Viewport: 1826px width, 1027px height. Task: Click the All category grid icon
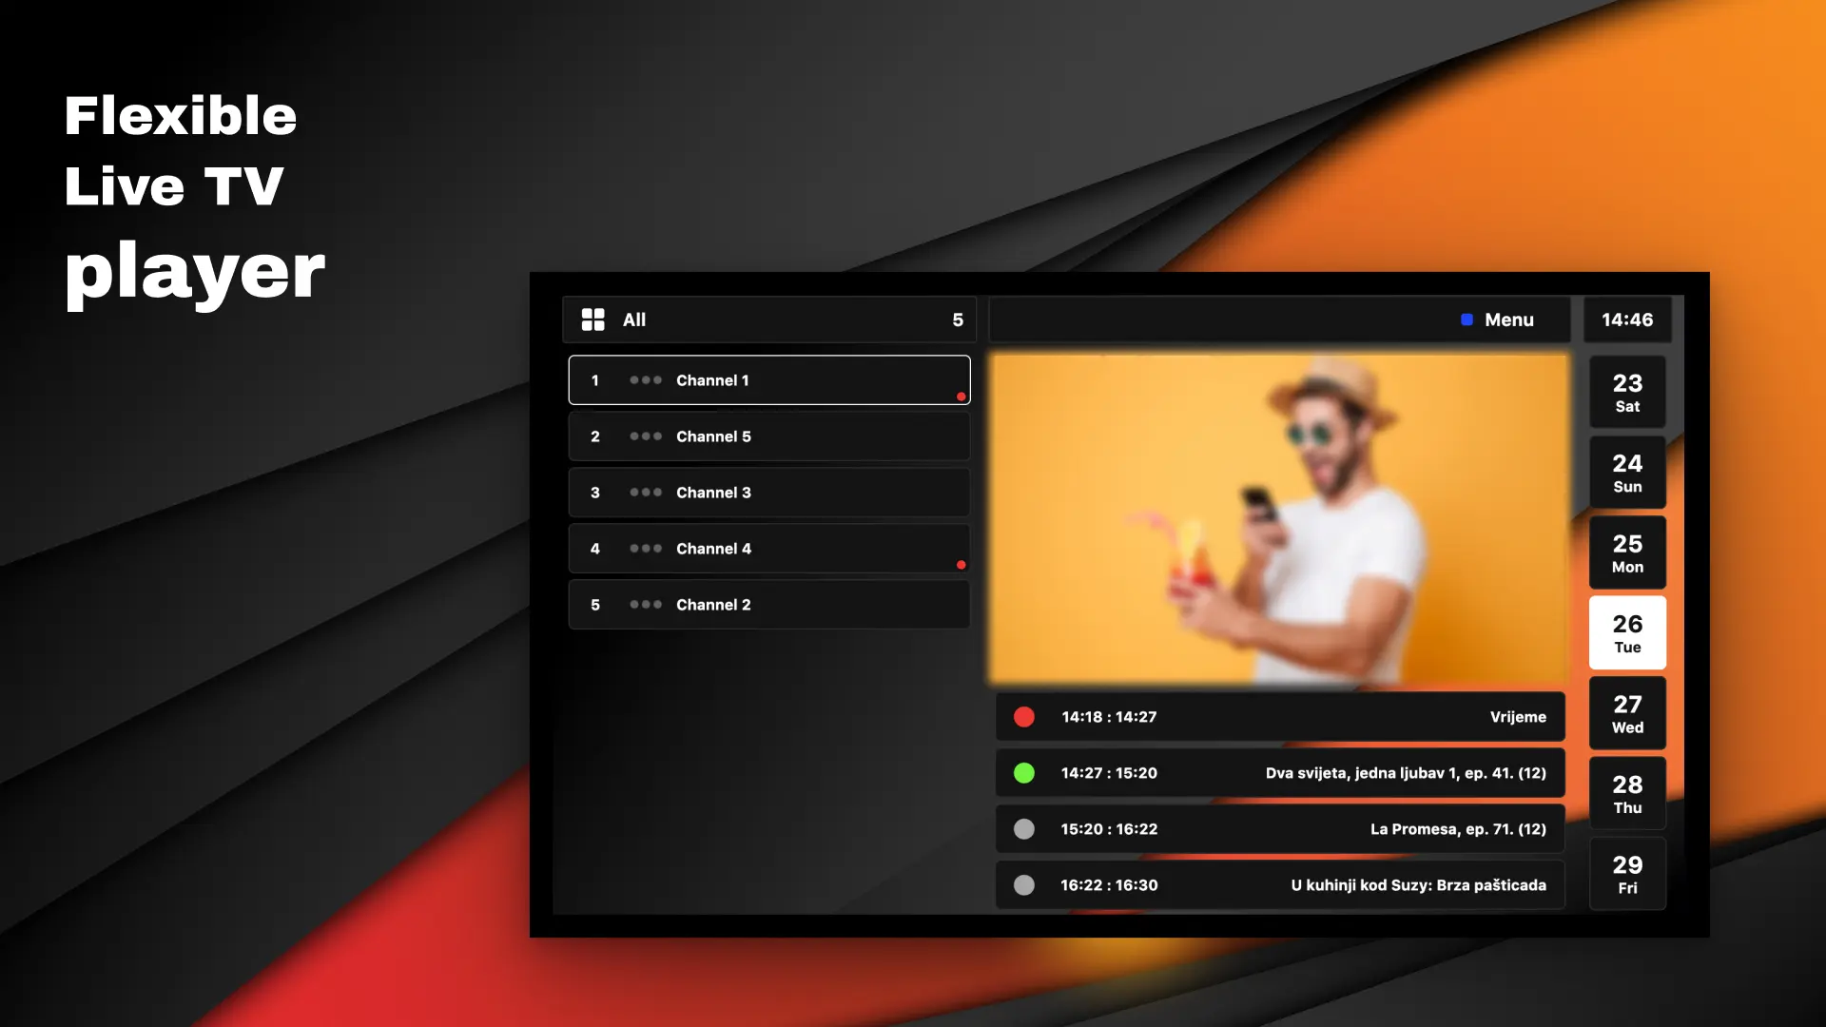tap(592, 320)
